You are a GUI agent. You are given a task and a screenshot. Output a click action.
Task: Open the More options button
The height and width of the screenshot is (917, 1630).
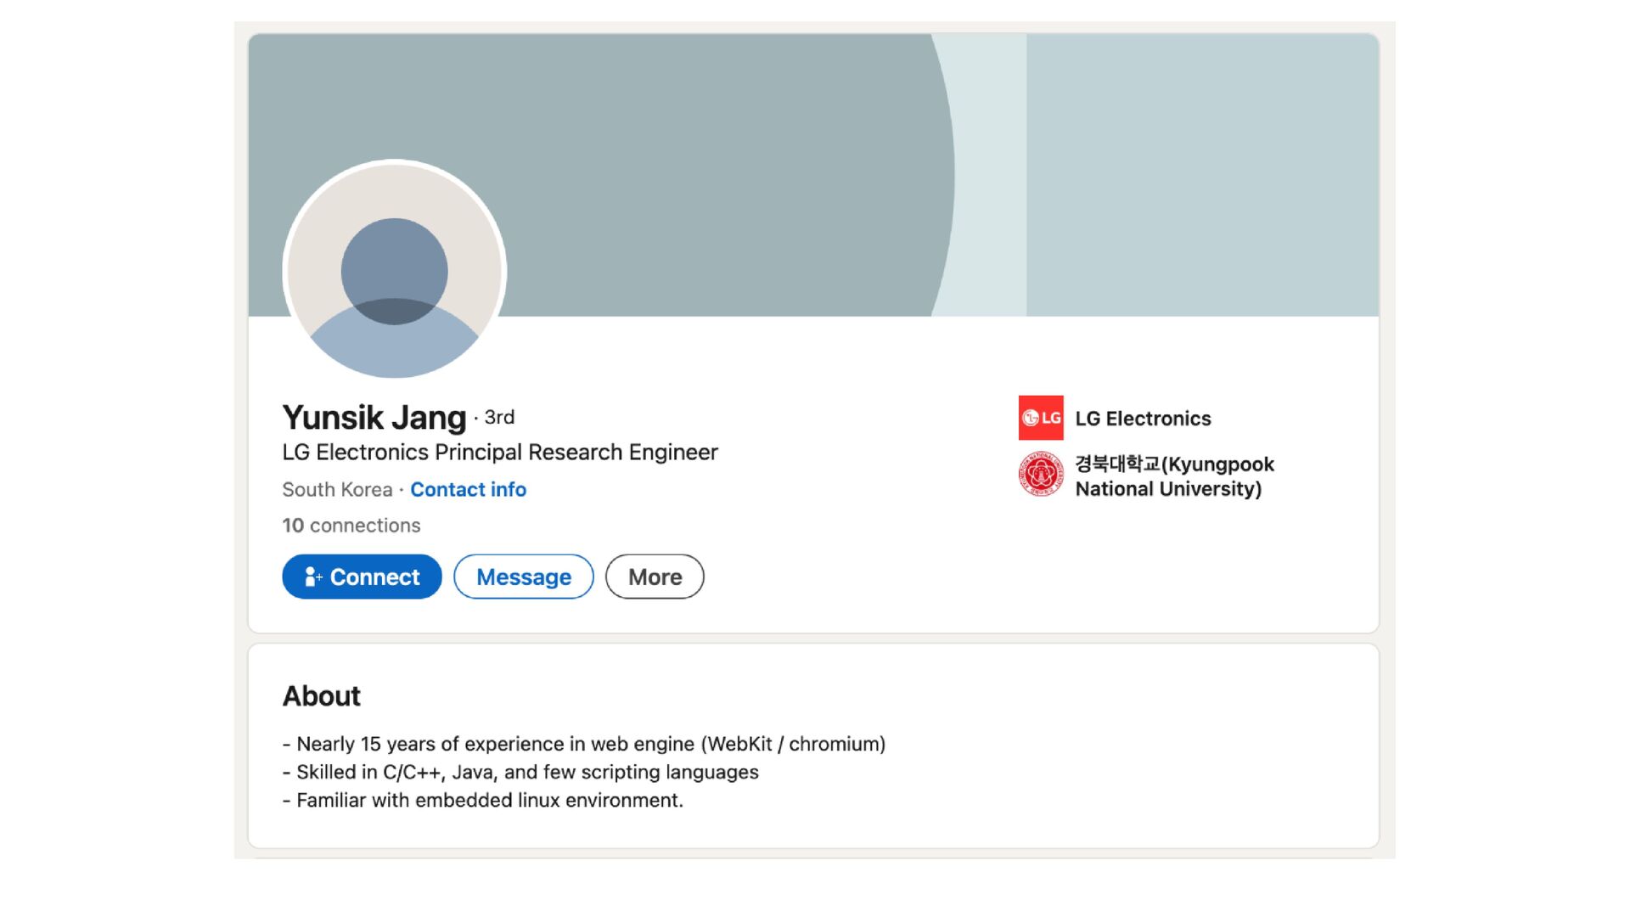(x=655, y=577)
